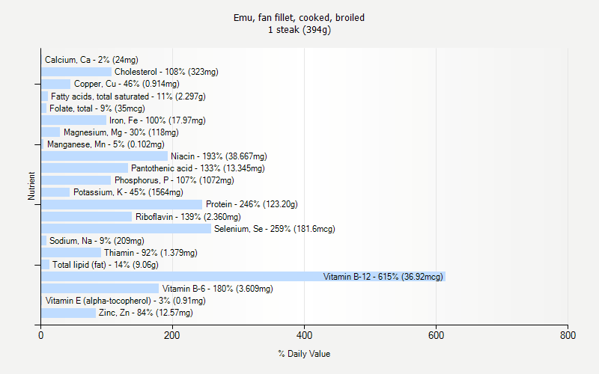599x374 pixels.
Task: Click the Pantothenic acid bar
Action: point(85,168)
